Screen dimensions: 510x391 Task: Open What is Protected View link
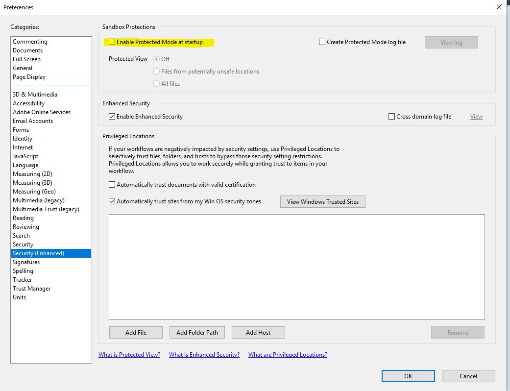(129, 355)
